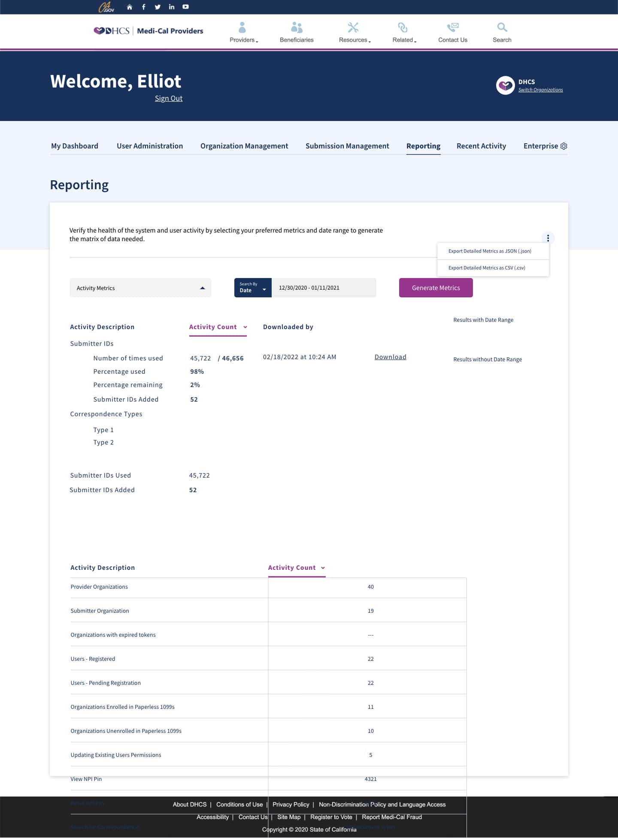
Task: Switch to Recent Activity tab
Action: (x=482, y=146)
